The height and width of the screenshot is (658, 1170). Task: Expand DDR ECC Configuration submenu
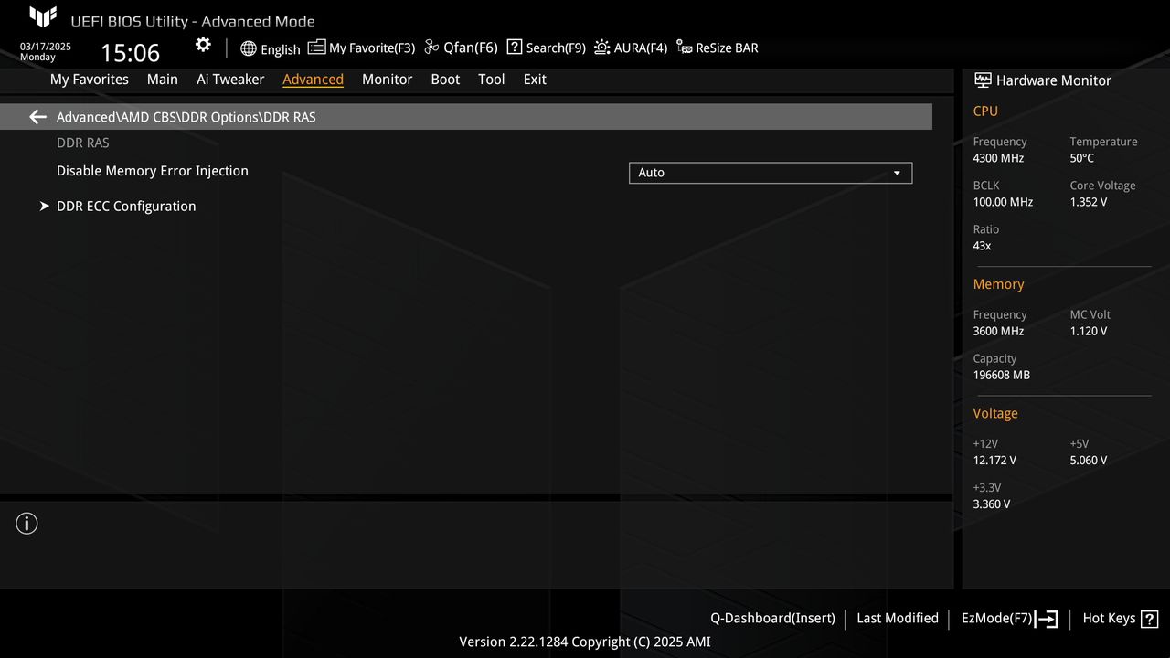[126, 207]
